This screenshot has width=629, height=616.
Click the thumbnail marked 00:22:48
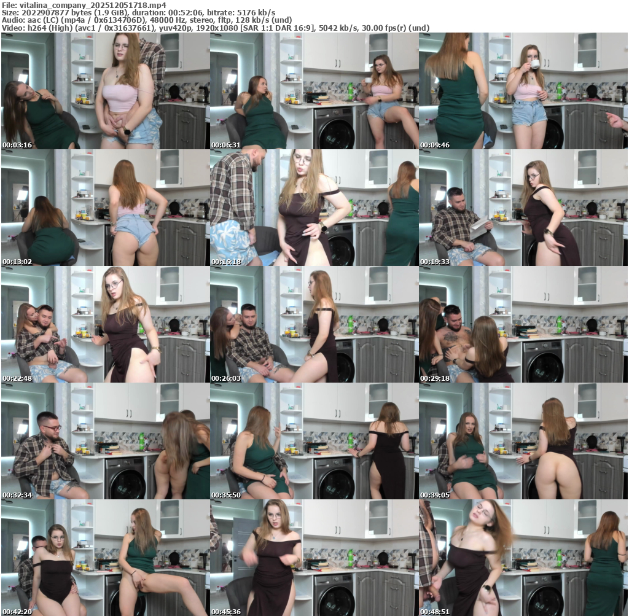point(105,324)
